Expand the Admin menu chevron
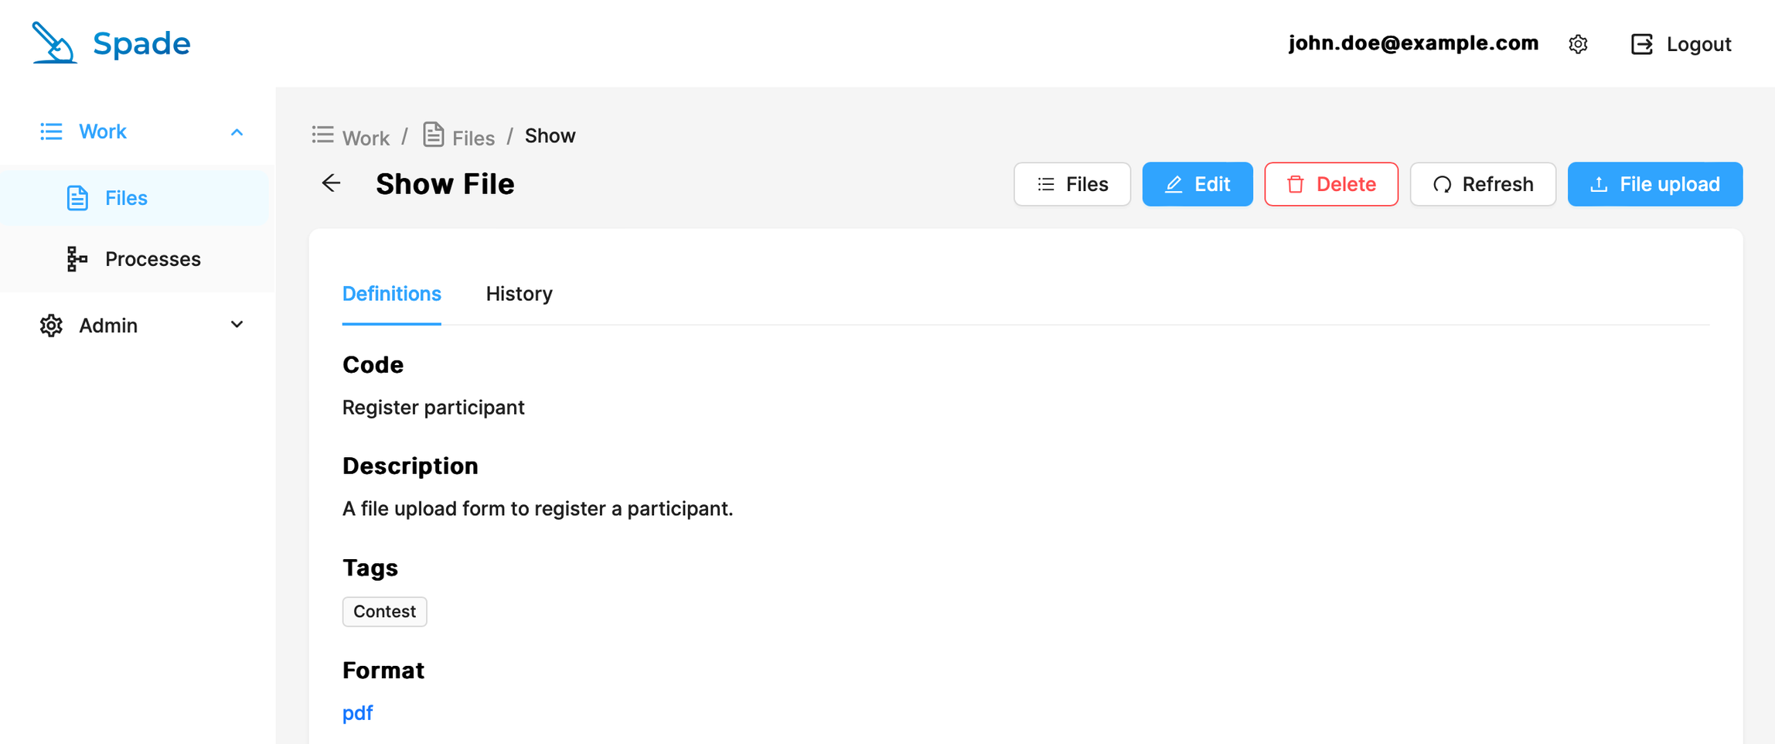 tap(237, 325)
